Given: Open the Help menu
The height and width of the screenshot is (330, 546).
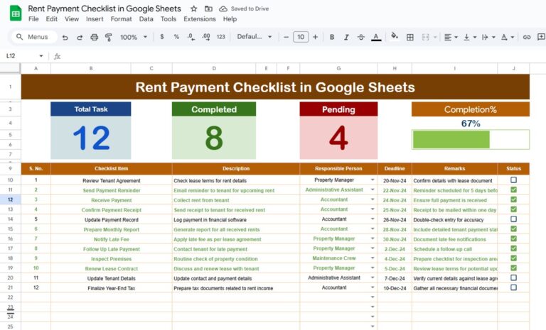Looking at the screenshot, I should (x=230, y=19).
